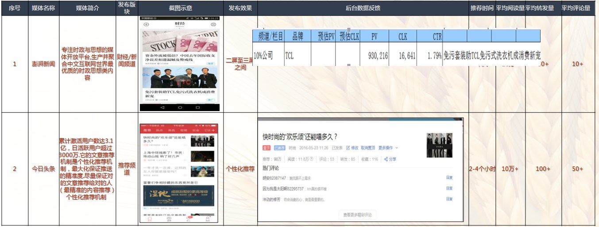The image size is (599, 227).
Task: Click the 后台数据反馈 column header
Action: [363, 8]
